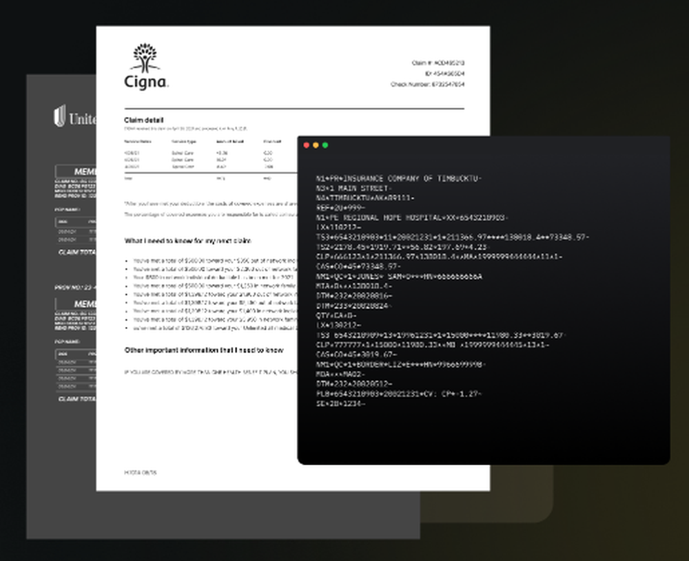Select terminal line 'SE*28*1234'
The image size is (689, 561).
340,404
